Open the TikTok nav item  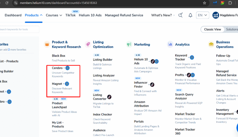(x=70, y=15)
